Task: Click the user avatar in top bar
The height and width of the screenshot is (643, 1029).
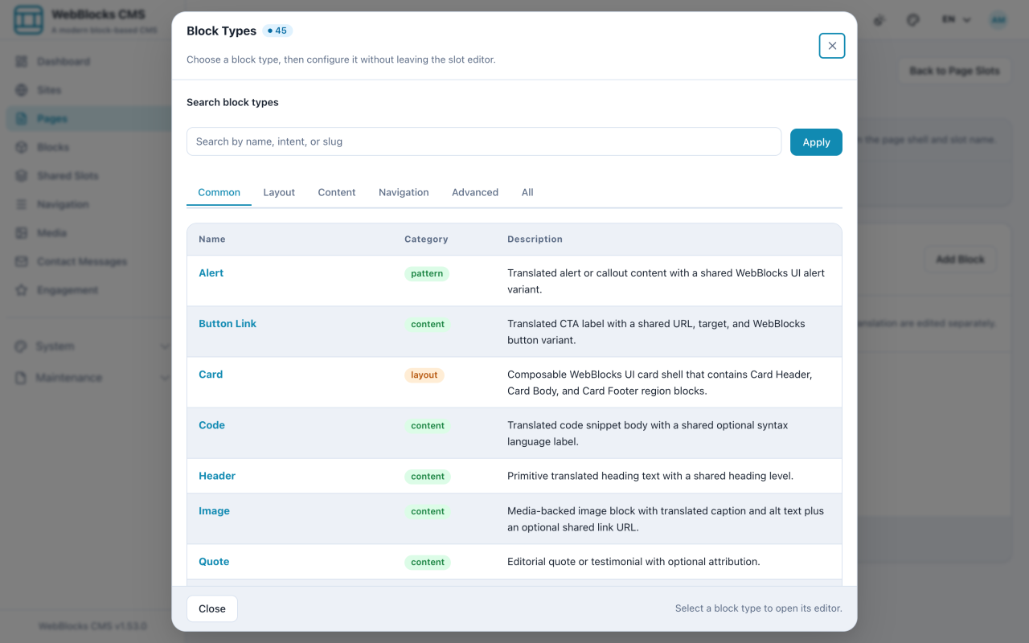Action: coord(998,20)
